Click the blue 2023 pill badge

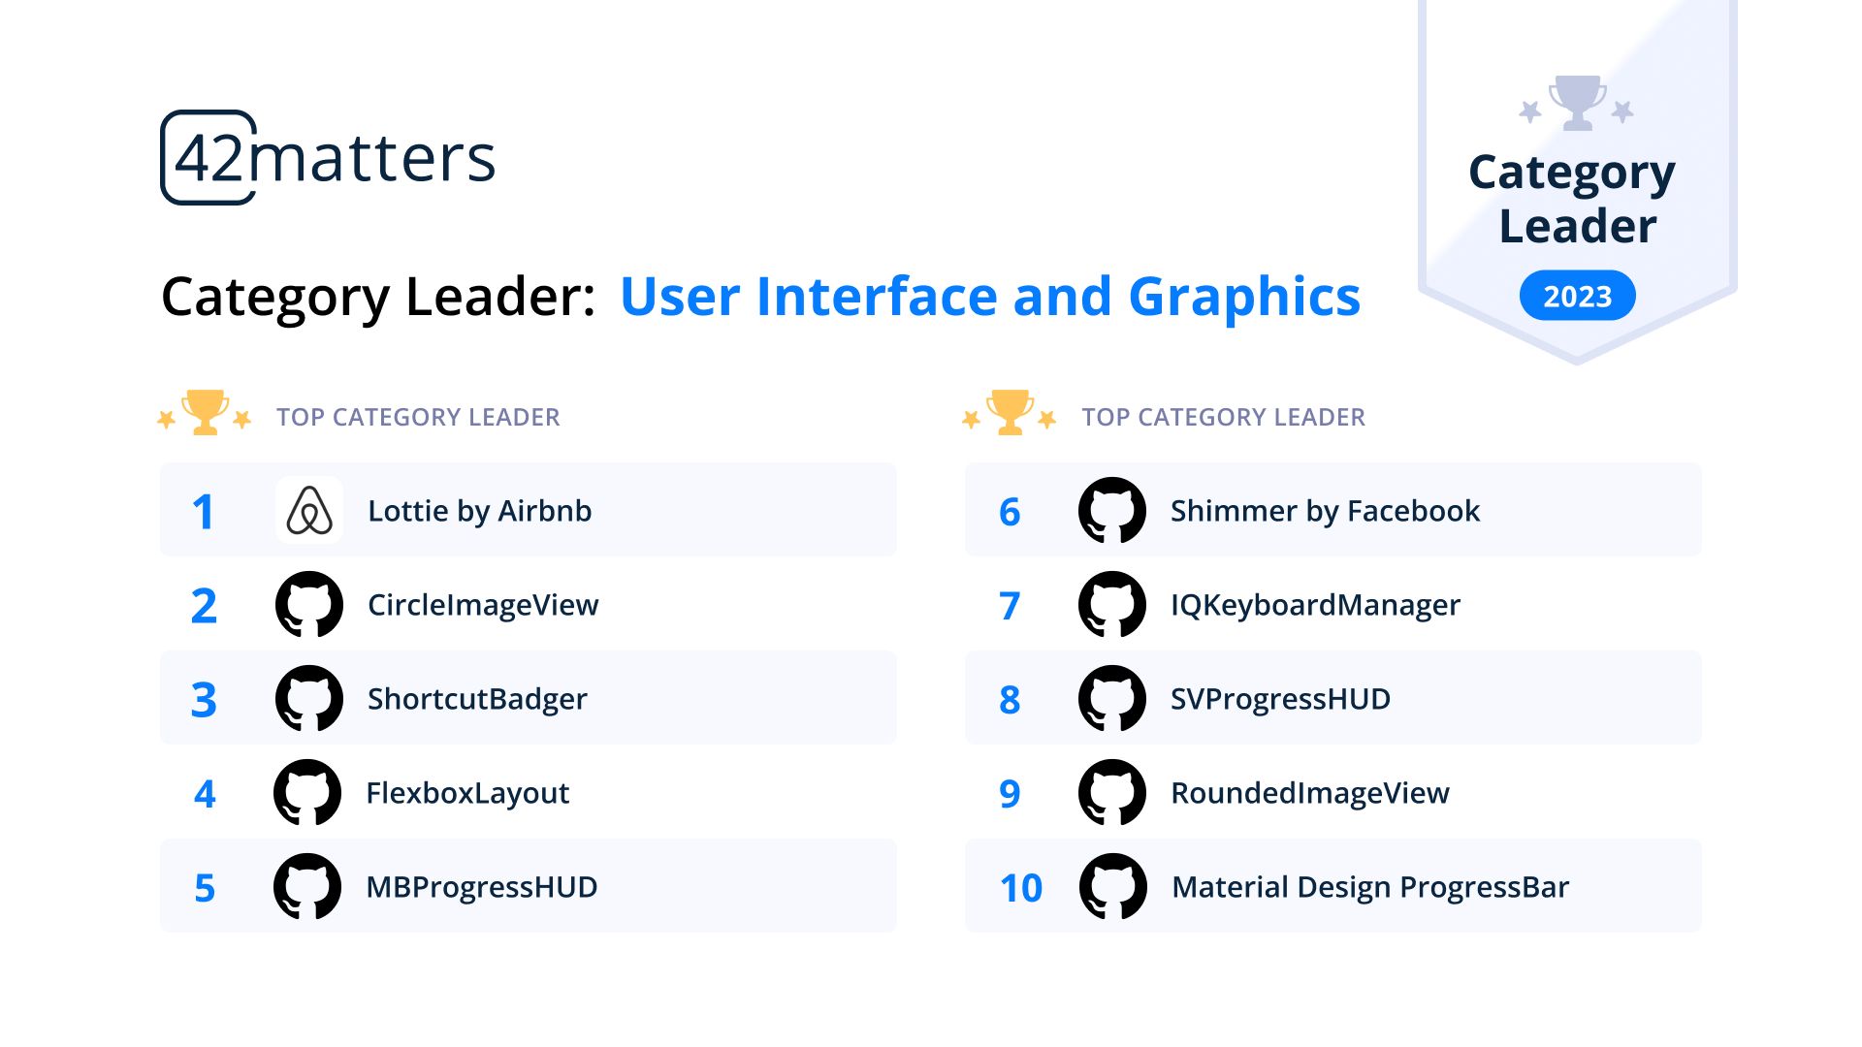(x=1577, y=296)
